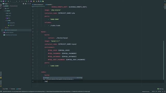Fold the mysql service block in gutter

coord(37,32)
